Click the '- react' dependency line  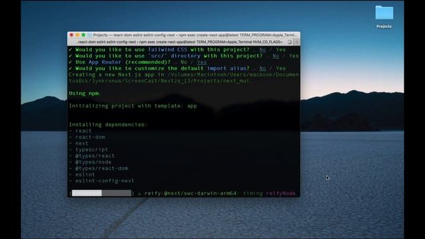[x=80, y=131]
